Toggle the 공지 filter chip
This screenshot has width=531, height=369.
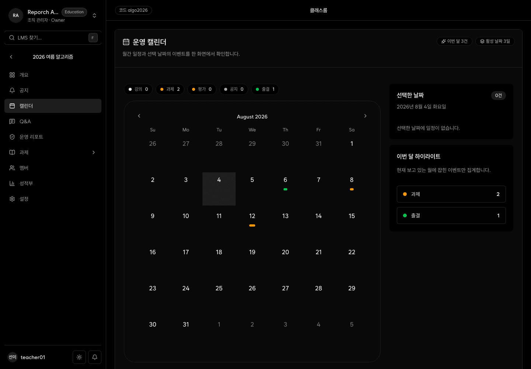pos(234,89)
